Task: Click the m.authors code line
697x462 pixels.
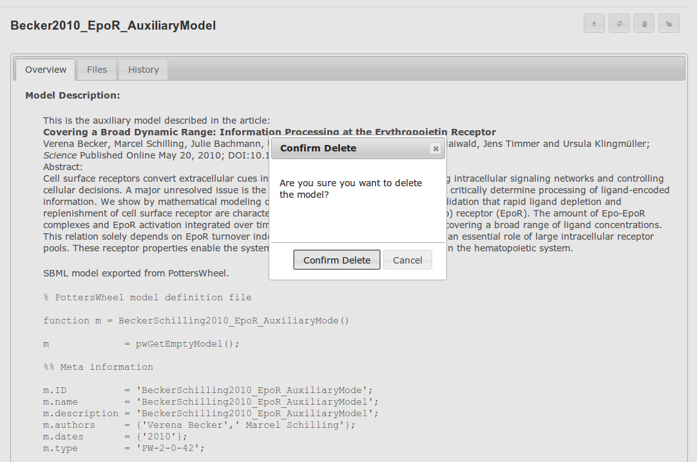Action: point(198,425)
